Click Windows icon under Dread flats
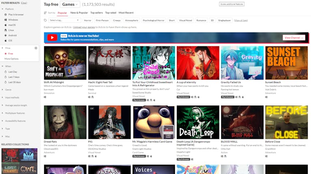 pos(45,156)
